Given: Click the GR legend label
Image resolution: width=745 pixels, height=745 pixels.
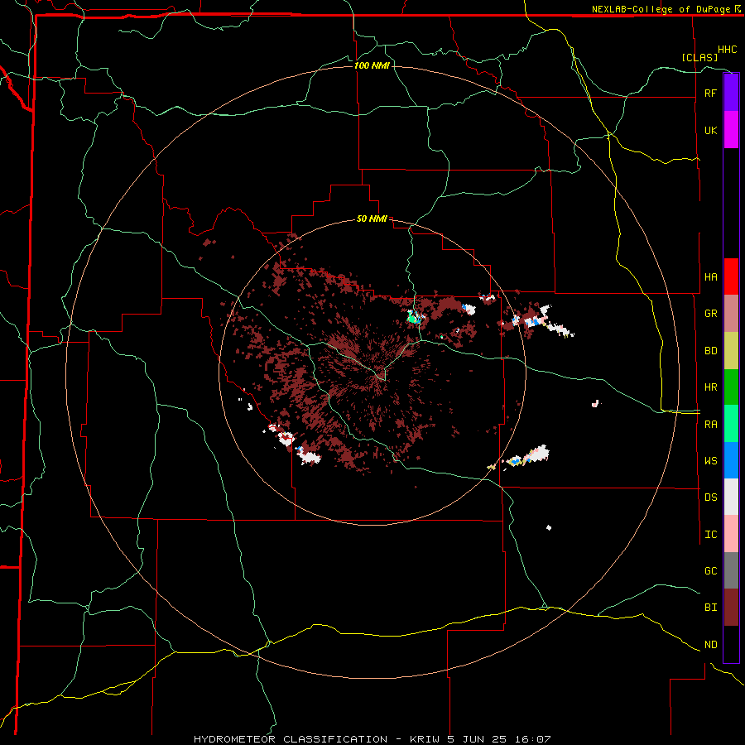Looking at the screenshot, I should tap(710, 314).
